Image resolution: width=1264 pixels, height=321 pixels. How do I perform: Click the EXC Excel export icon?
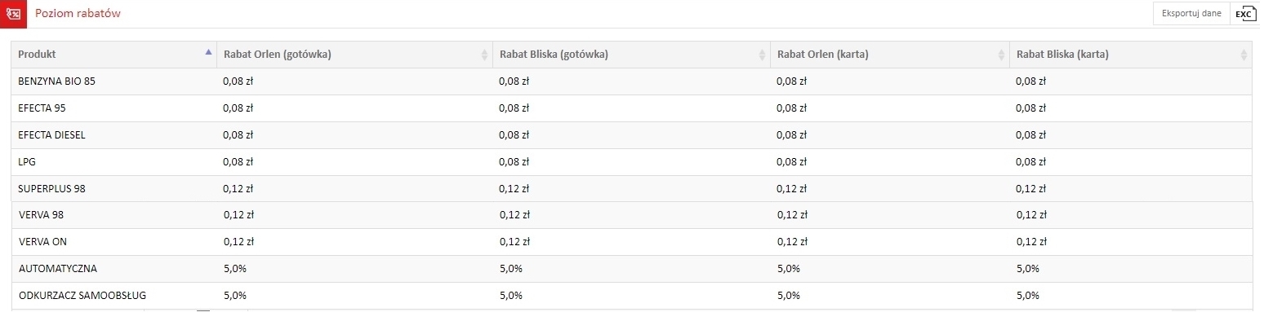click(x=1244, y=14)
